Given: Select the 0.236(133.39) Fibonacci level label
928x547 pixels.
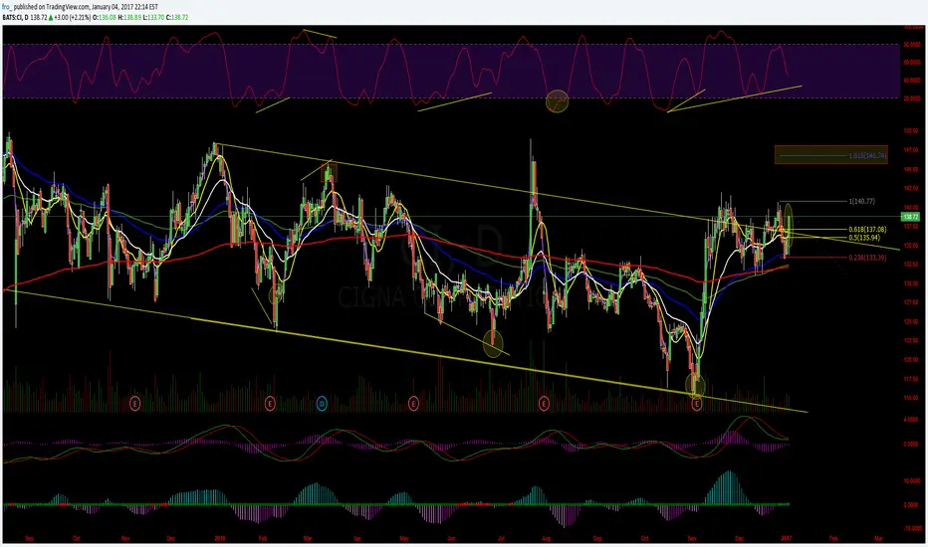Looking at the screenshot, I should tap(867, 258).
